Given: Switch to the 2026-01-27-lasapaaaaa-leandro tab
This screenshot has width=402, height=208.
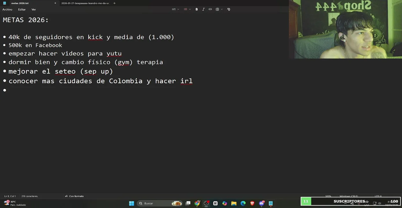Looking at the screenshot, I should [x=85, y=3].
